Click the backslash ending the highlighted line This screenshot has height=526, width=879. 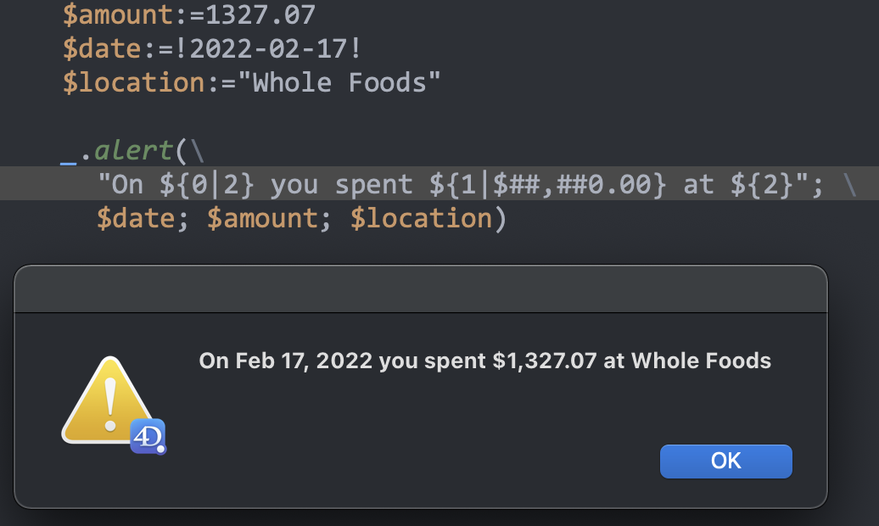pos(848,184)
